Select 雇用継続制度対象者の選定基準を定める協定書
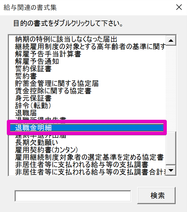Image resolution: width=187 pixels, height=212 pixels. pyautogui.click(x=89, y=157)
